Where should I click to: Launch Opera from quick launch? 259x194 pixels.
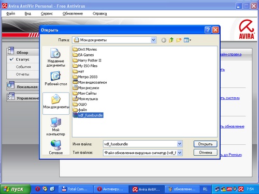(37, 189)
